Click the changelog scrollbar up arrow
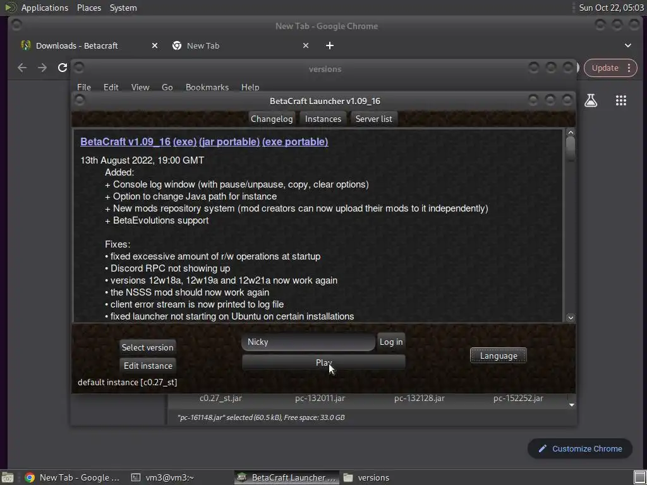Screen dimensions: 647x485 [x=571, y=133]
